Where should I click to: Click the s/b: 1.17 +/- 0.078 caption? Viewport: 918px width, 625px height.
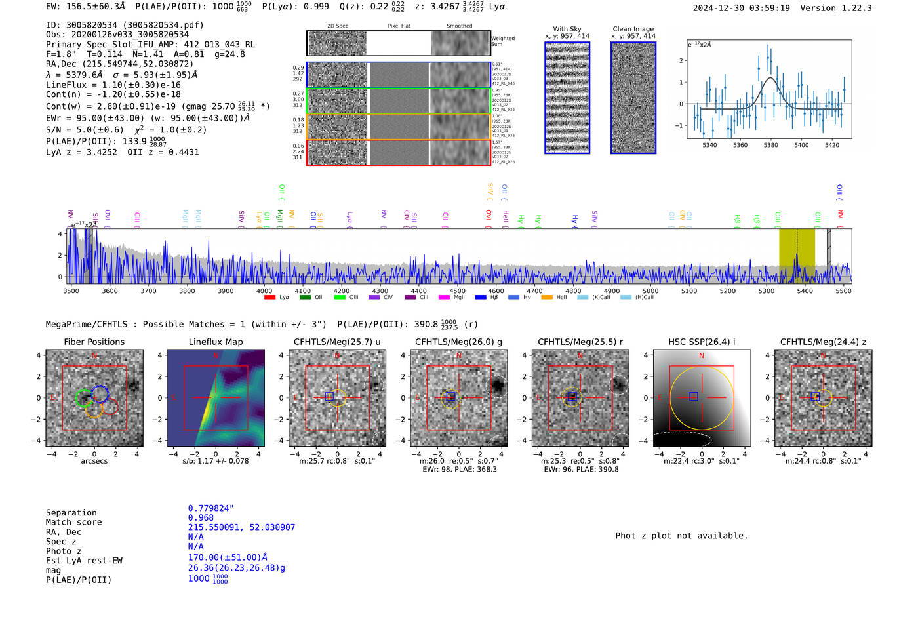click(x=216, y=461)
